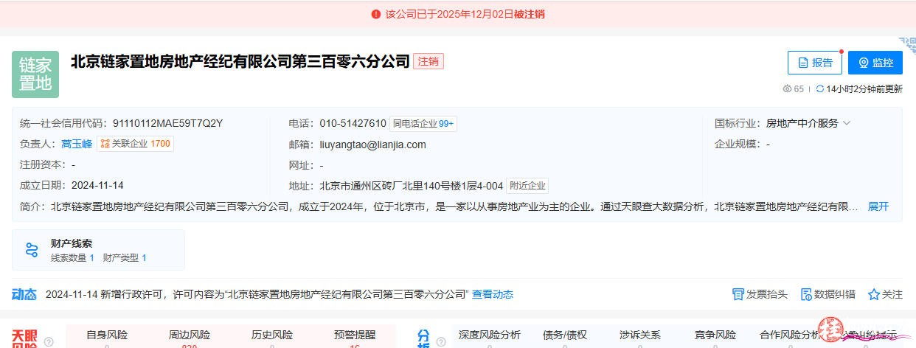Expand the company 简介 with 展开
The image size is (916, 348).
(x=878, y=206)
